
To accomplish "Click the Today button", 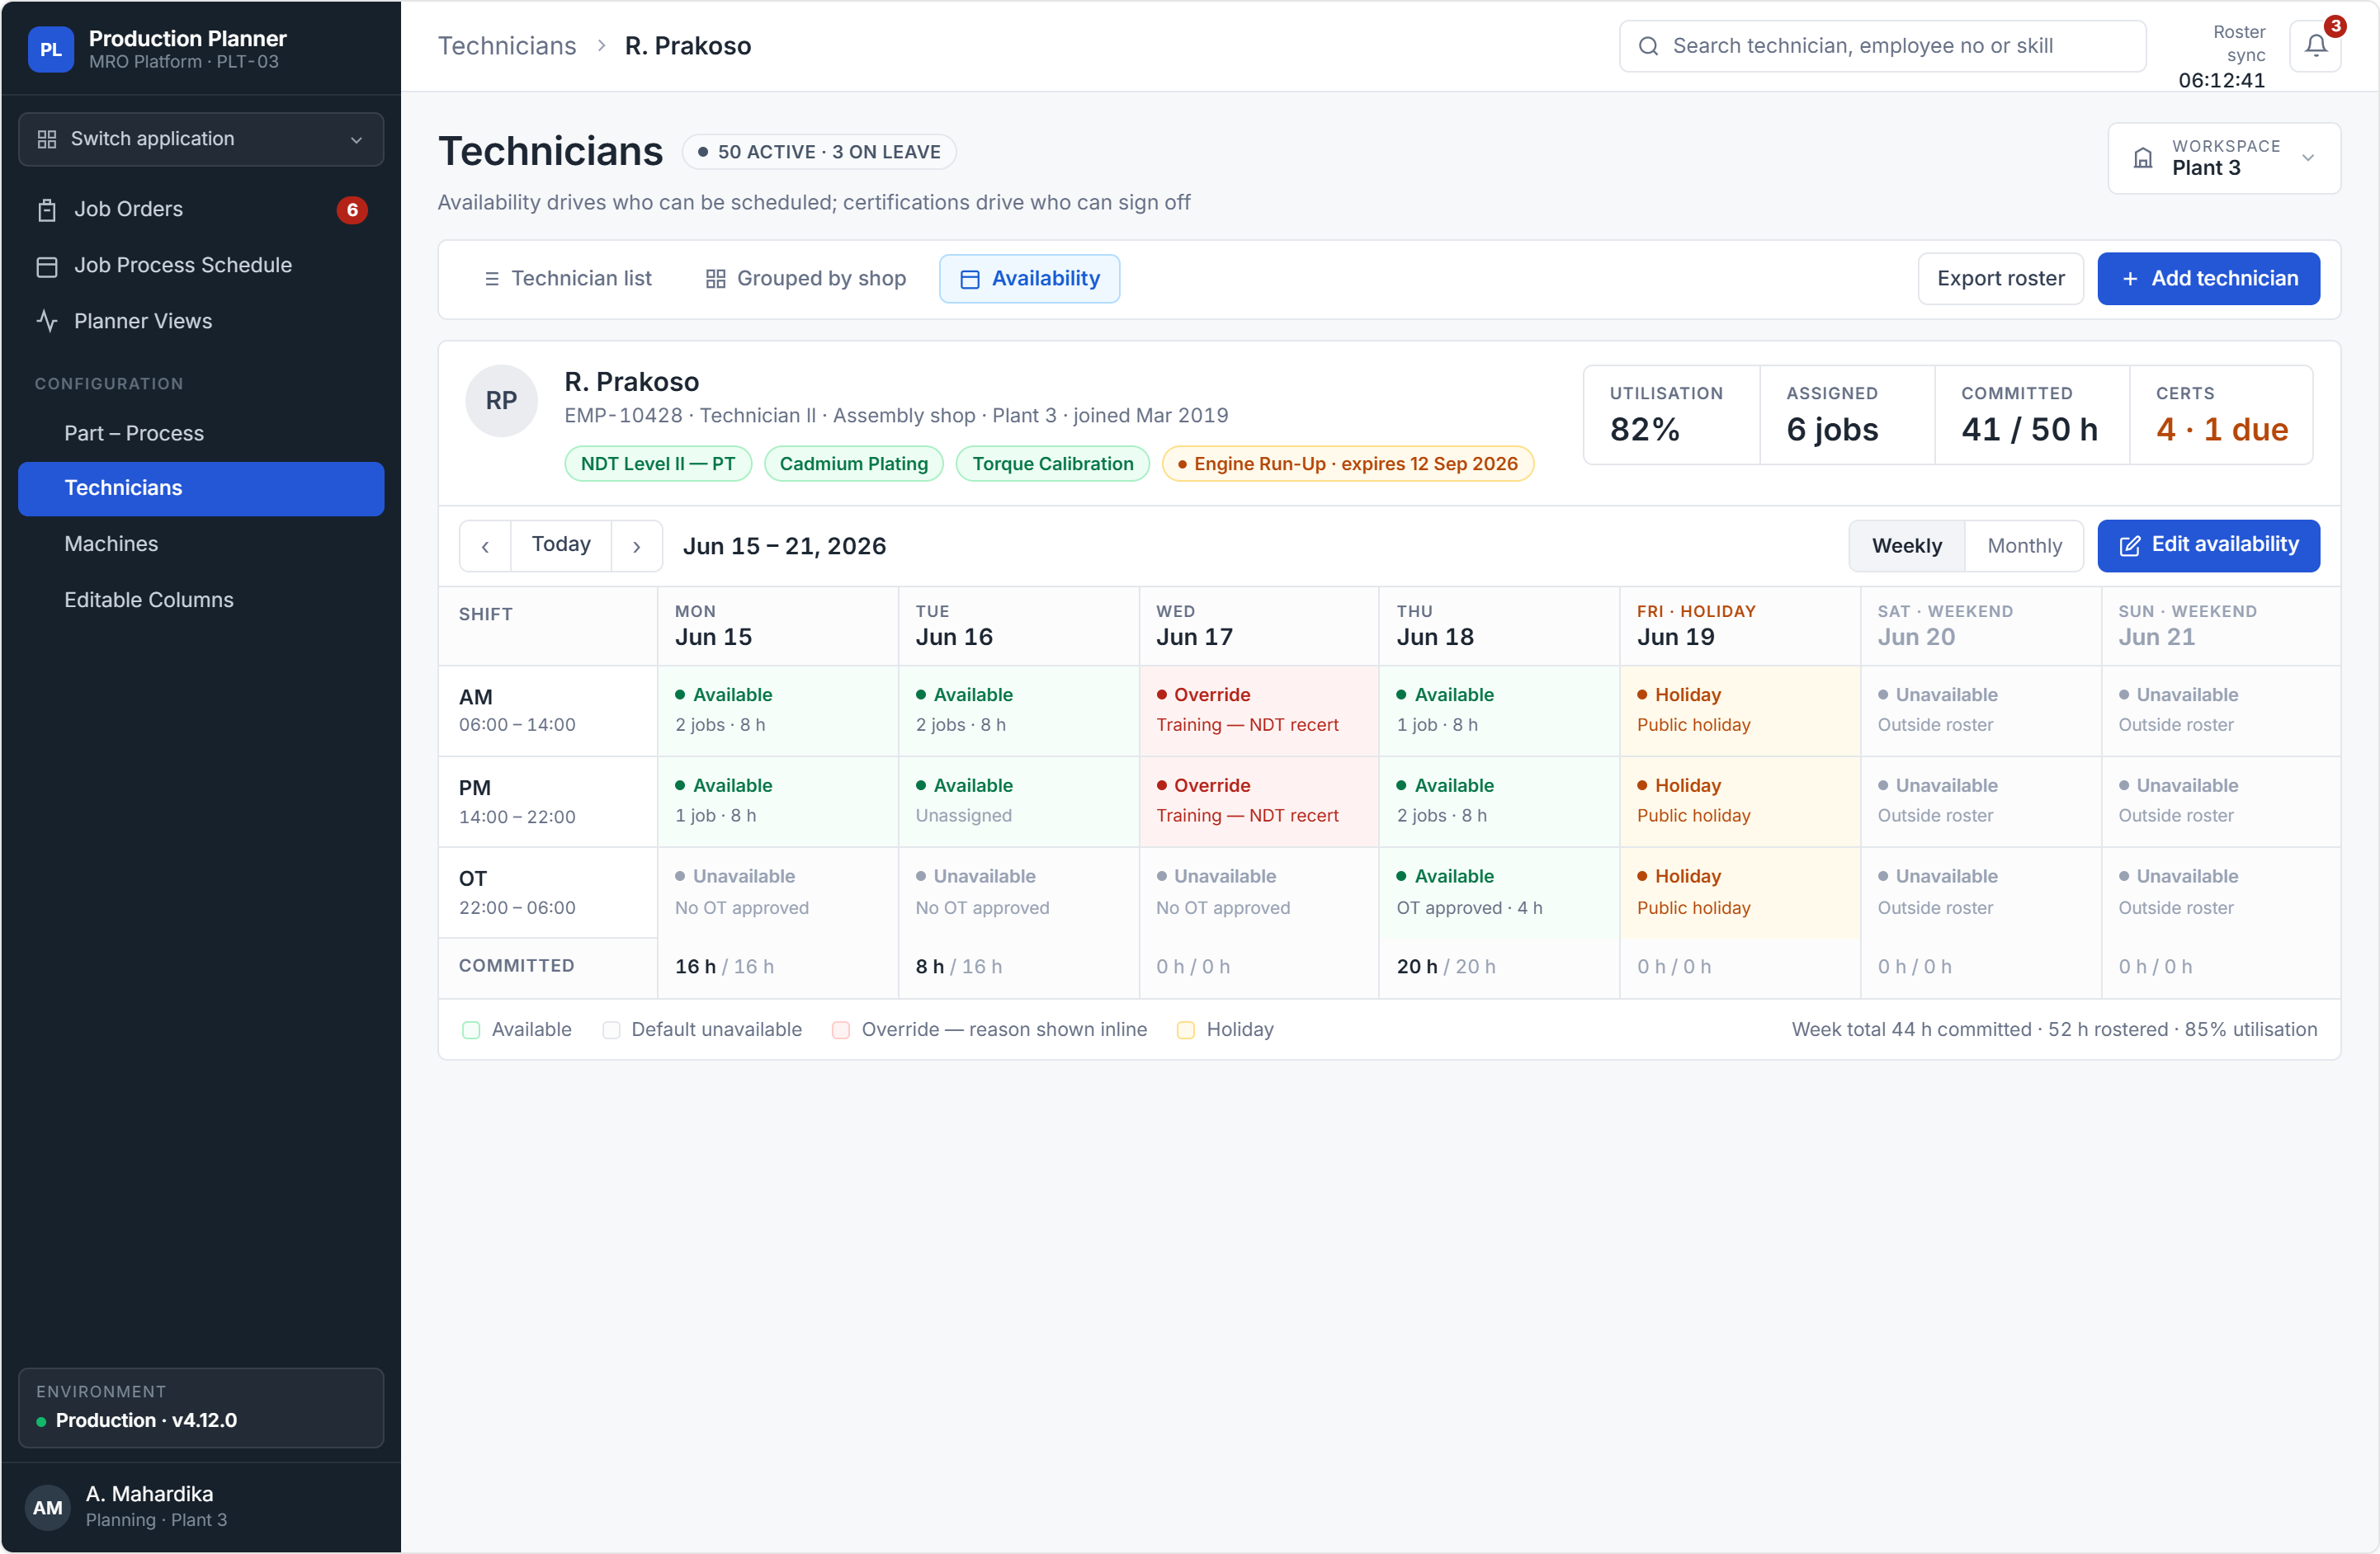I will click(x=561, y=546).
